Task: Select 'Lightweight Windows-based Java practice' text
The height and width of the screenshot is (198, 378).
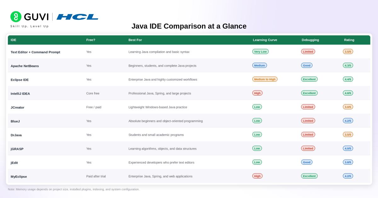Action: 158,107
